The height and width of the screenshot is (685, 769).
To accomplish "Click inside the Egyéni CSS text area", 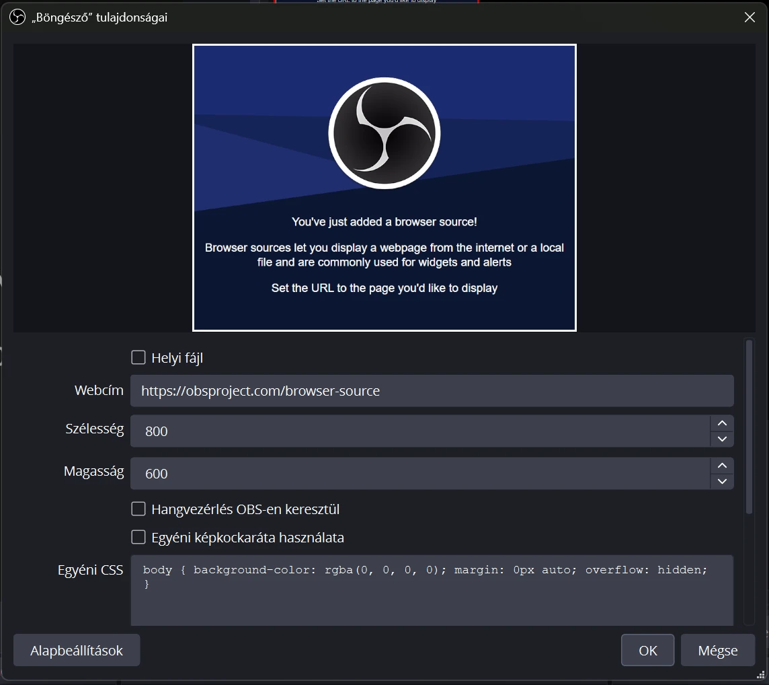I will tap(432, 596).
